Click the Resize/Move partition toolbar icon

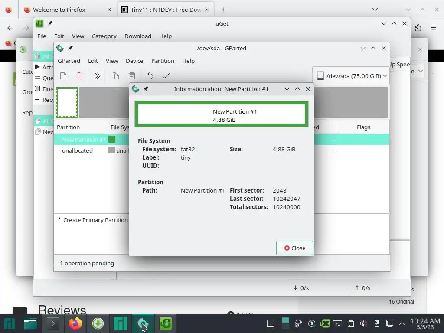98,76
